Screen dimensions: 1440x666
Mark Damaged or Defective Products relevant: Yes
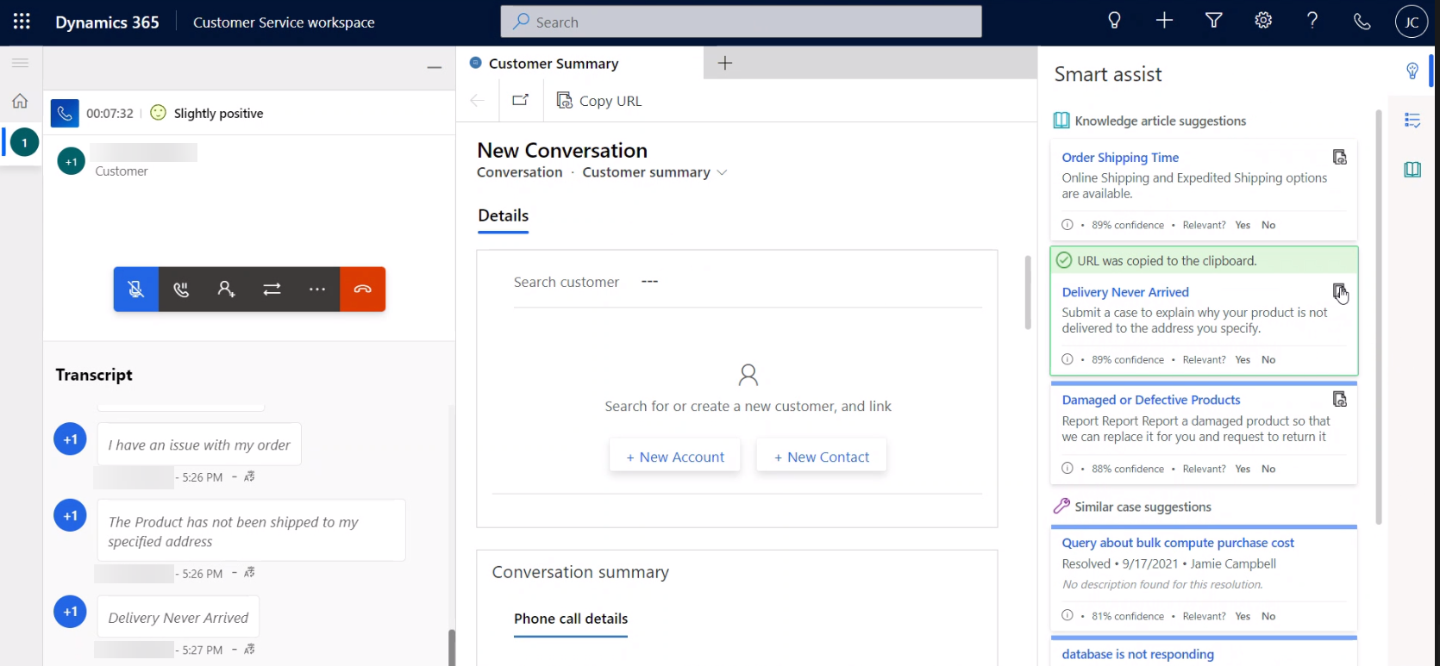pos(1243,469)
